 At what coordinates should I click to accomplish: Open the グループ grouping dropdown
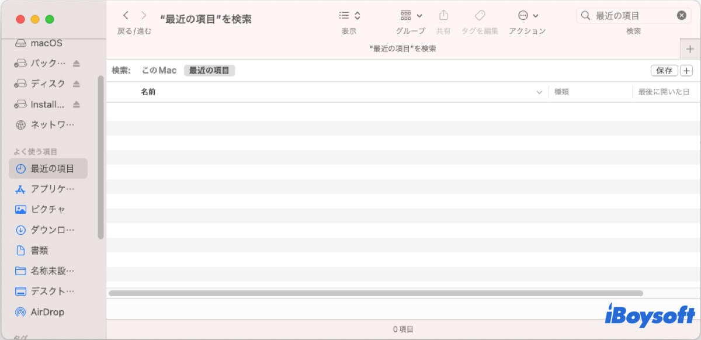(411, 16)
